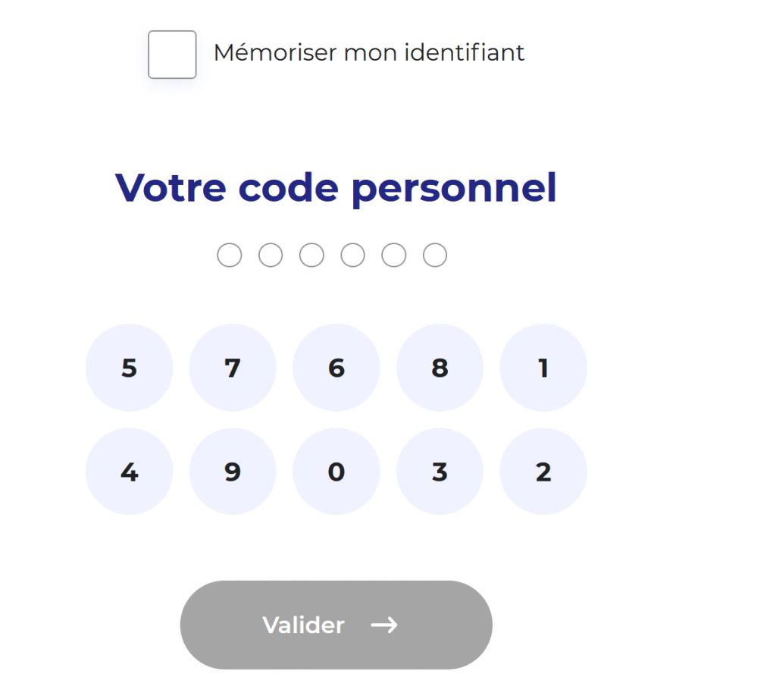Select the last PIN code circle
The height and width of the screenshot is (674, 776).
click(434, 255)
